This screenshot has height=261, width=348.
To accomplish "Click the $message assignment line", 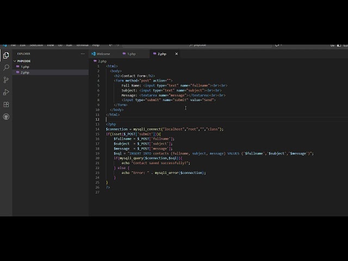I will 143,148.
